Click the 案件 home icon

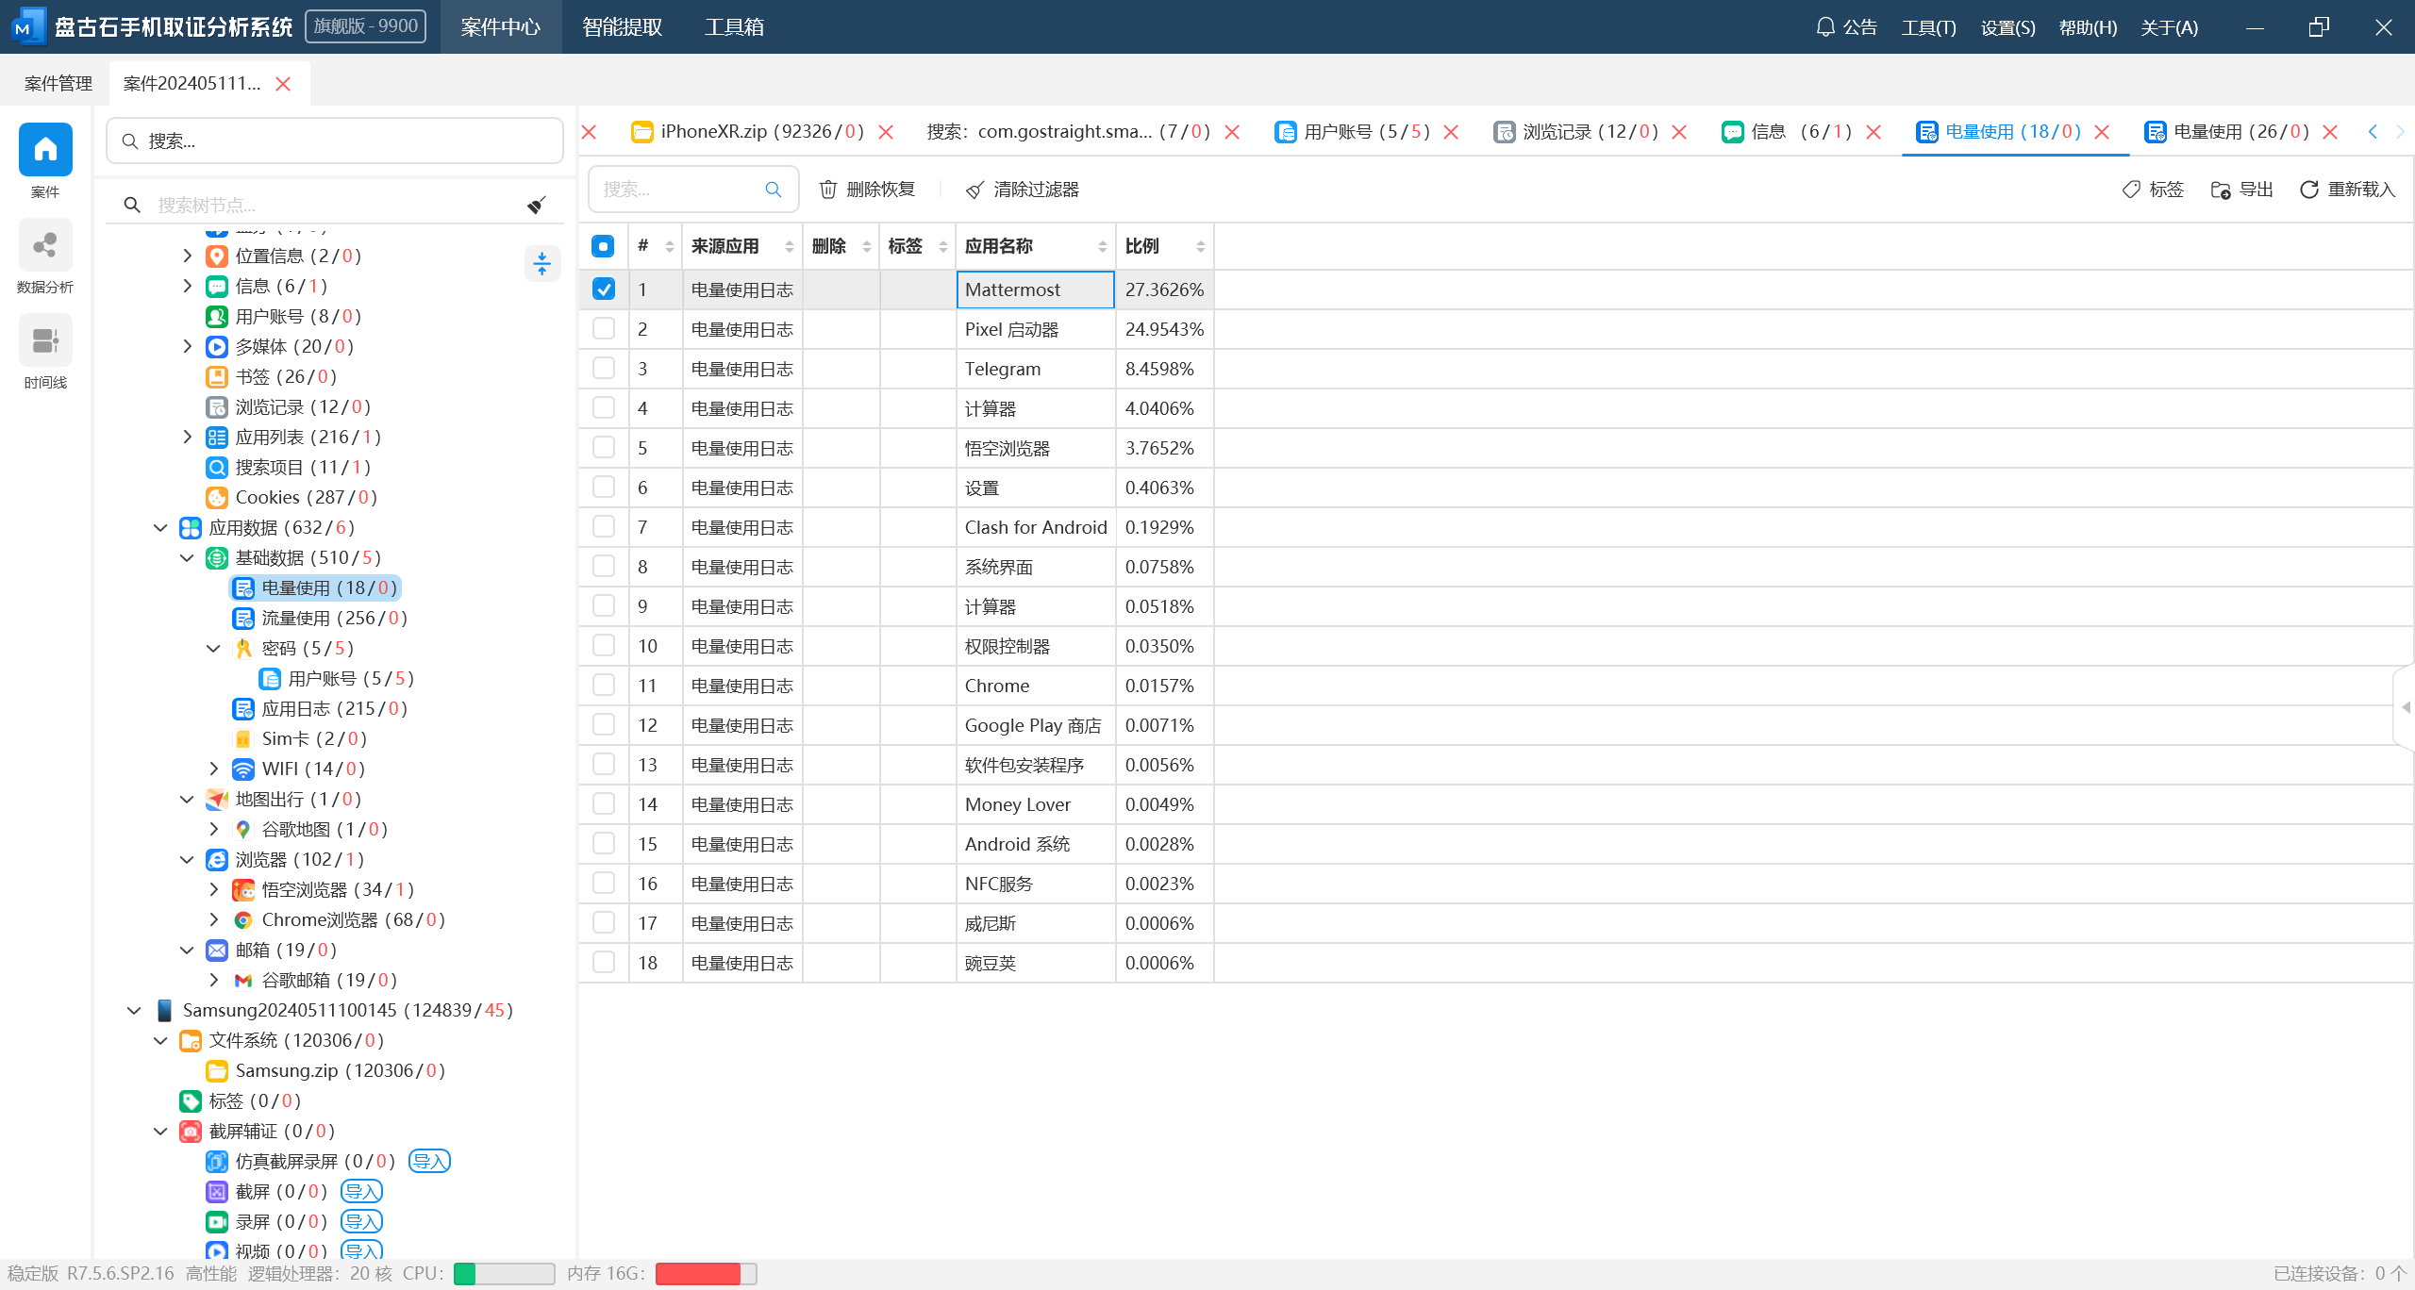45,150
